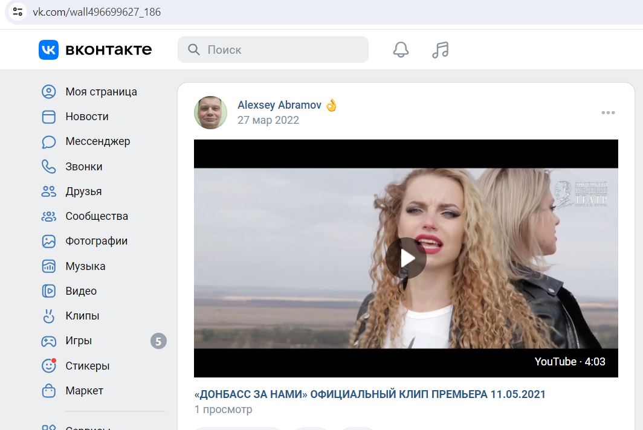Open the ВКонтакте home wordmark

click(109, 50)
